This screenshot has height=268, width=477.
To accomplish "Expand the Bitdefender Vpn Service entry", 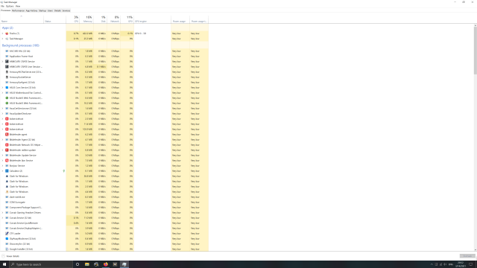I will pos(3,161).
